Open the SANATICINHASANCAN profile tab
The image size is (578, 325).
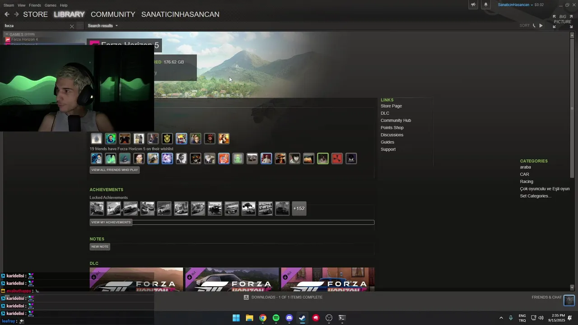(180, 14)
